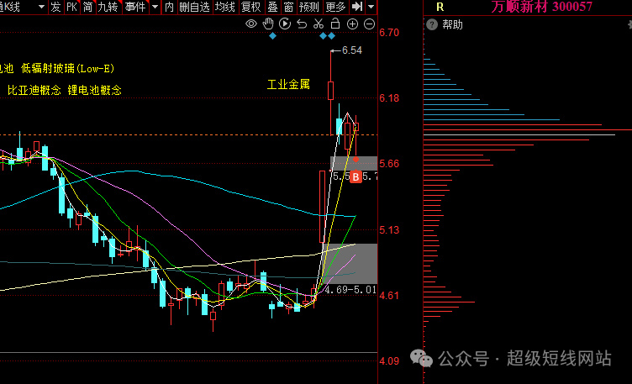Open the 预测 forecast tool
This screenshot has height=384, width=632.
point(309,7)
